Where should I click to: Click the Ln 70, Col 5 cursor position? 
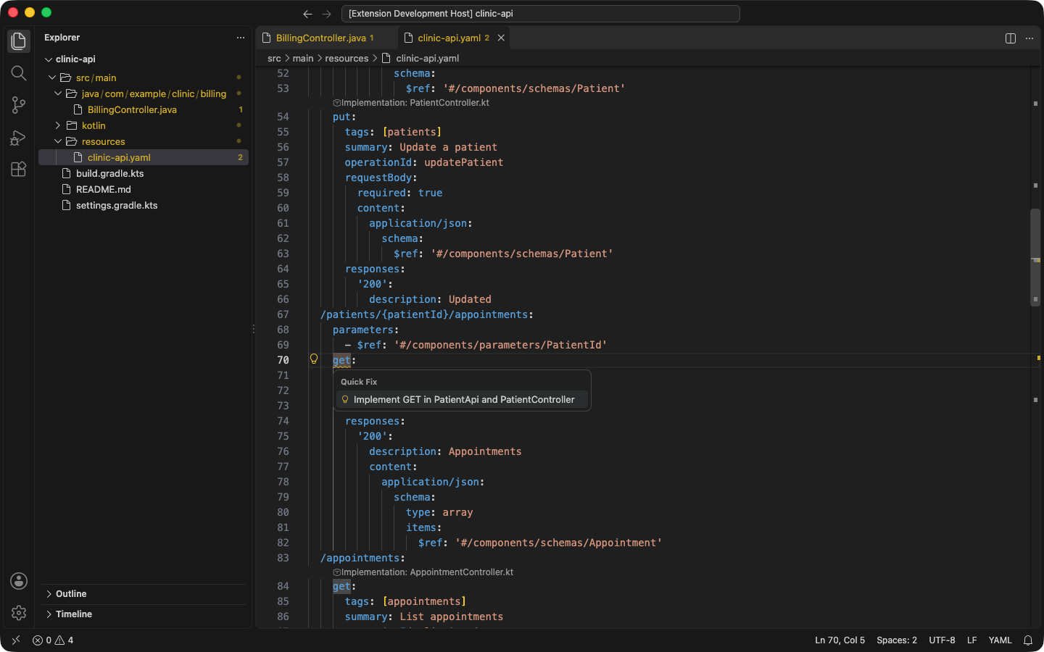tap(840, 640)
